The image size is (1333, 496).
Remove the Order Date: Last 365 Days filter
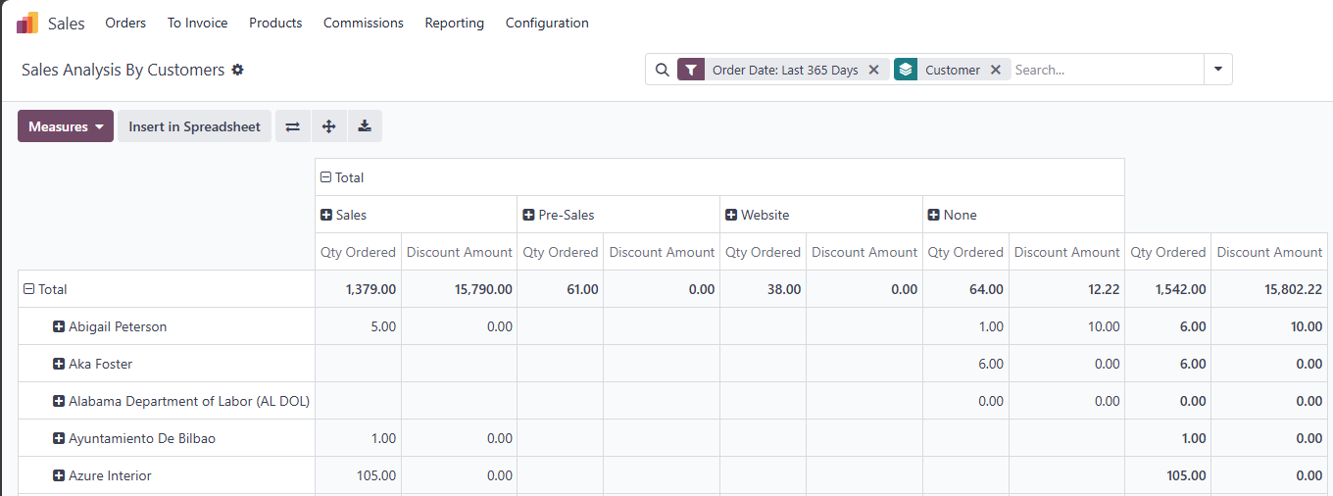click(873, 70)
